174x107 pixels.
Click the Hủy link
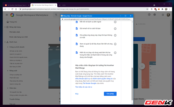pos(77,94)
